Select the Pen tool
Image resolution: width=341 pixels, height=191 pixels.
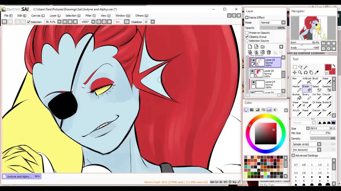(297, 80)
